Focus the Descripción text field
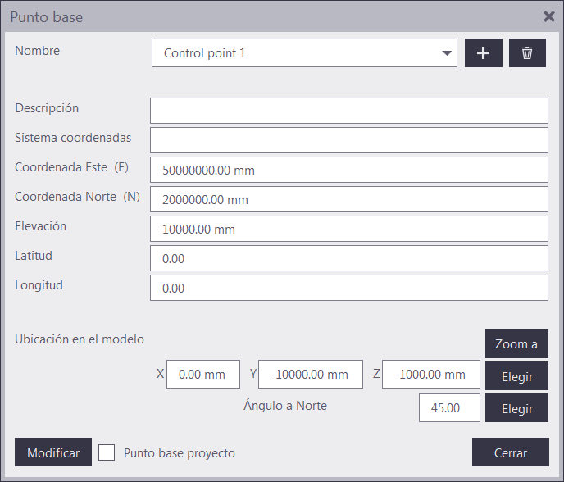Screen dimensions: 564x482 click(348, 111)
